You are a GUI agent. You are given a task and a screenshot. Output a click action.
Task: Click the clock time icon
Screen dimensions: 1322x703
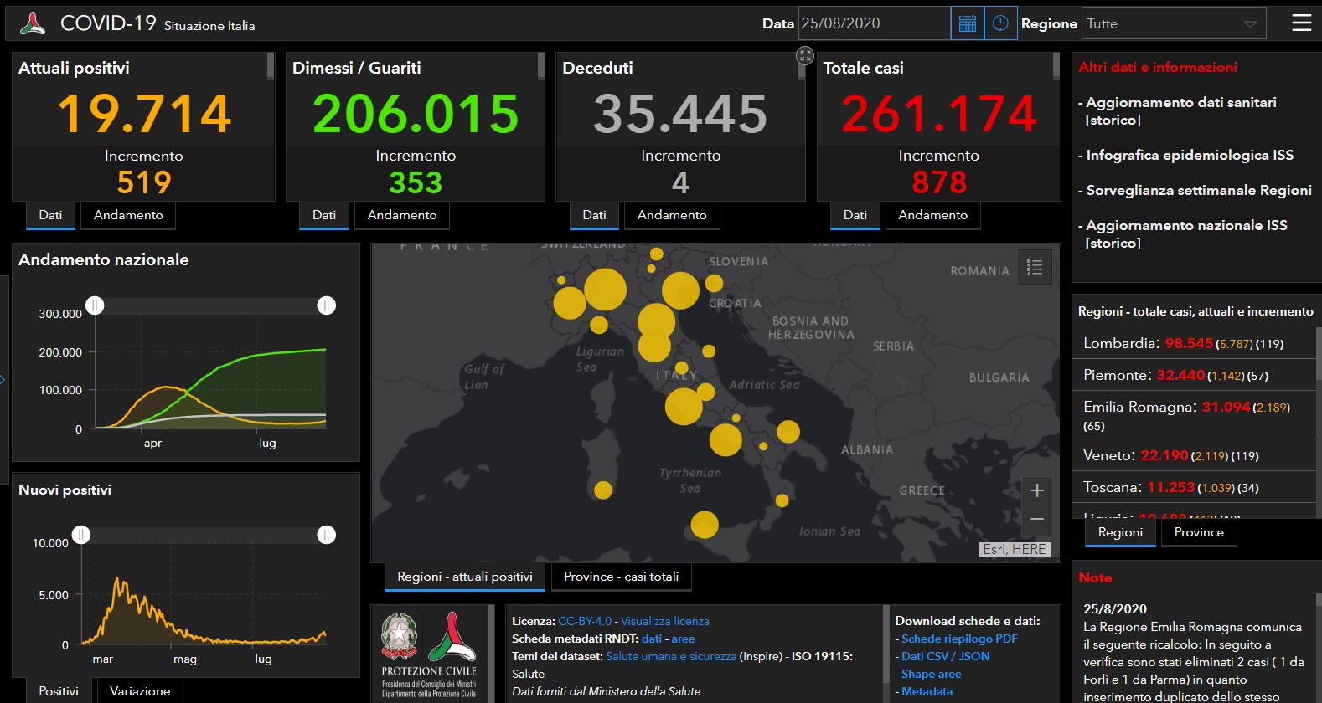click(x=1000, y=23)
